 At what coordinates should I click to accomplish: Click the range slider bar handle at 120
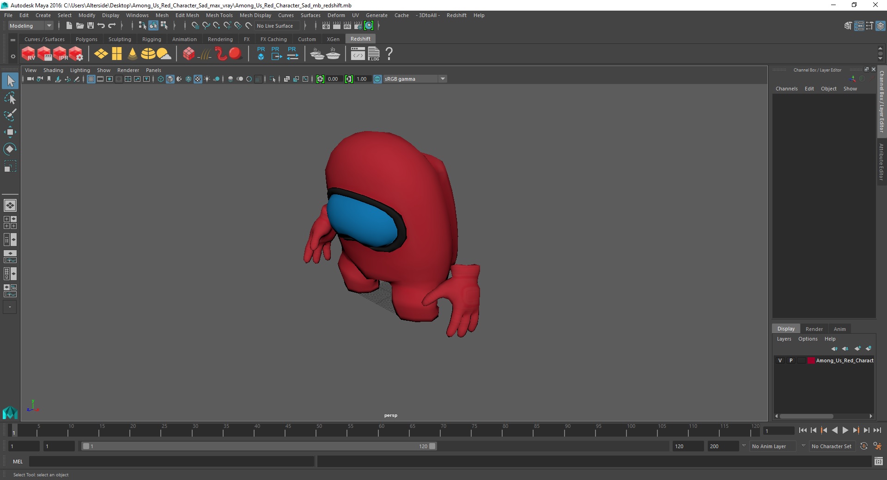pos(432,446)
